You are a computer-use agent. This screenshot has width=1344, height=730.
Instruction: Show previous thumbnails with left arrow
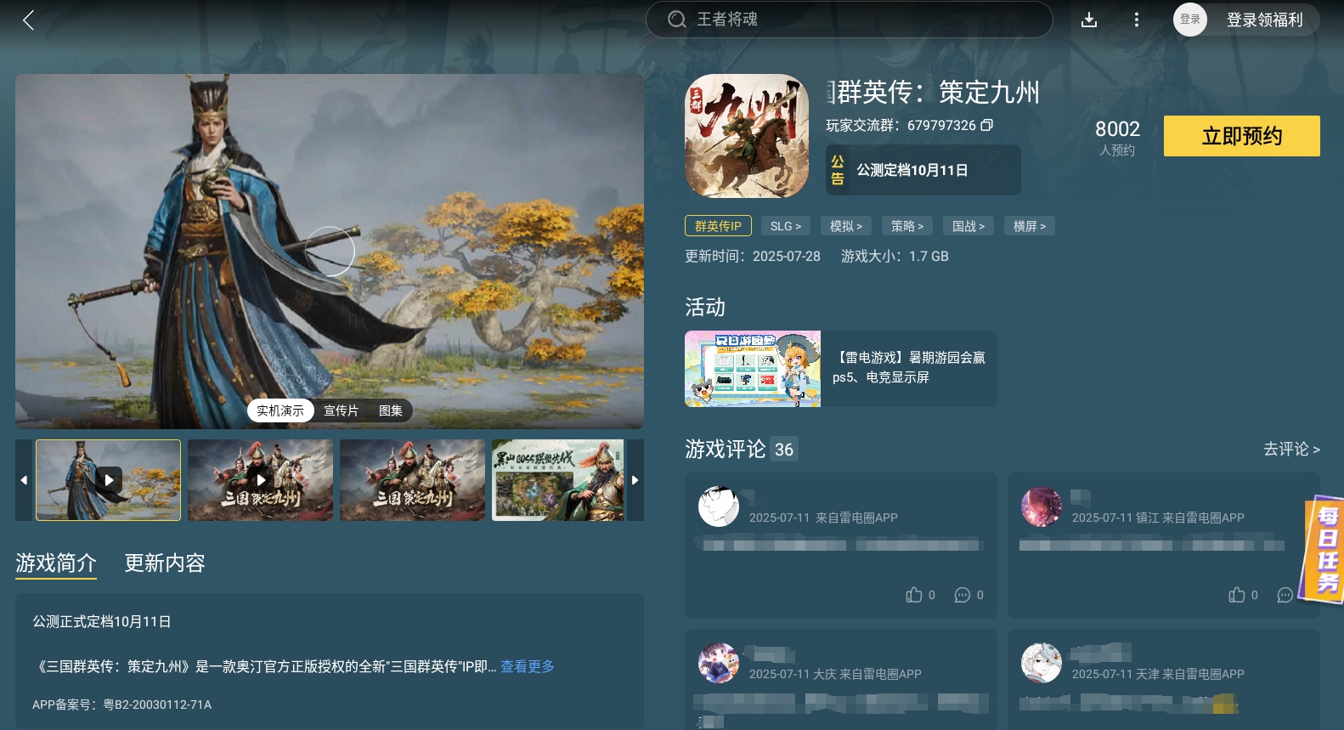point(24,480)
